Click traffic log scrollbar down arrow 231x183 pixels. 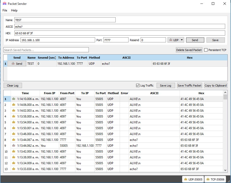coord(225,170)
